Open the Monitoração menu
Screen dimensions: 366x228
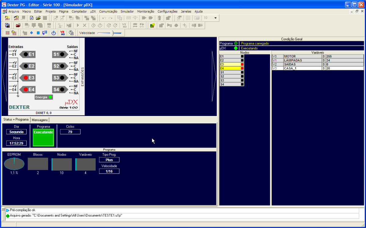146,11
